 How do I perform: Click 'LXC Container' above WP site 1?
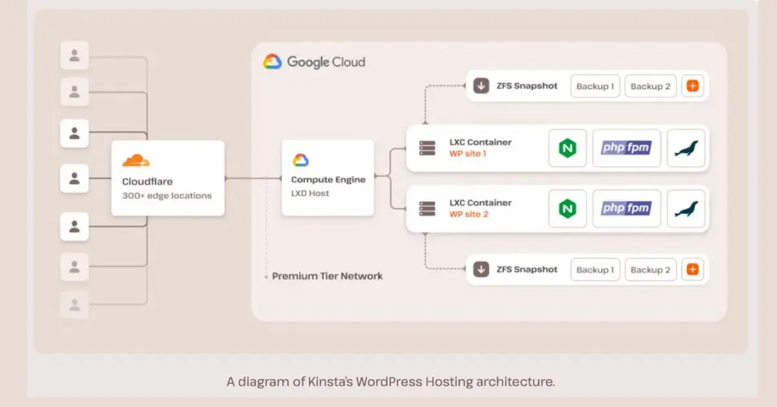(480, 142)
